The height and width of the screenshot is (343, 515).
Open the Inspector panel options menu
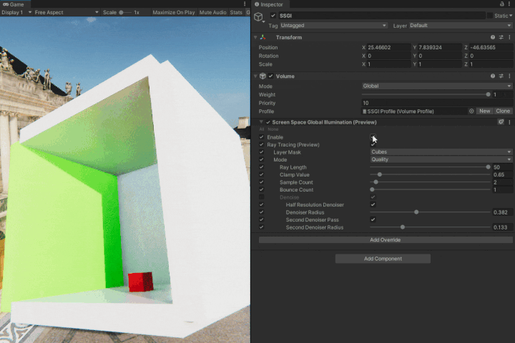(510, 4)
